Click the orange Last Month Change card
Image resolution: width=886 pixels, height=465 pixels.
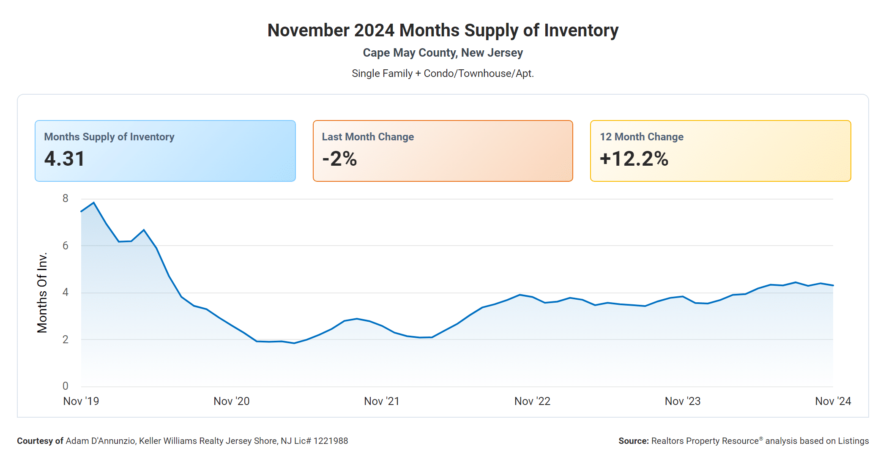(443, 151)
